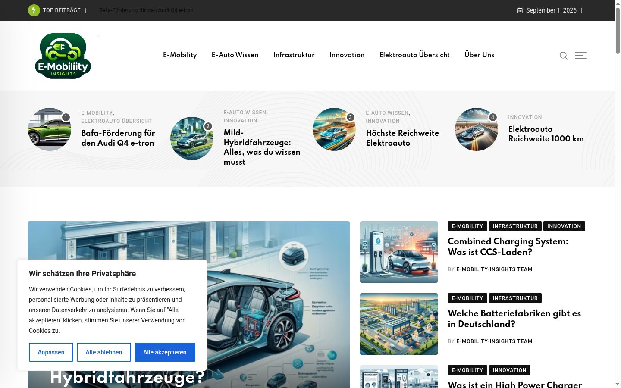The width and height of the screenshot is (621, 388).
Task: Open Welche Batteriefabriken gibt es in Deutschland
Action: coord(514,319)
